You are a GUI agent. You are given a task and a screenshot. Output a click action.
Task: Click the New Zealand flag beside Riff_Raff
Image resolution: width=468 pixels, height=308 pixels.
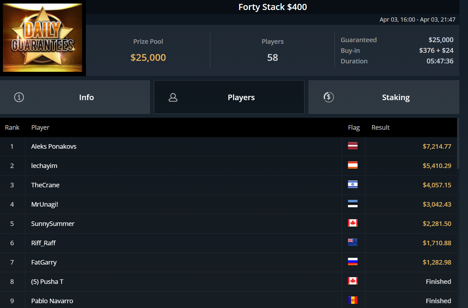pos(353,242)
